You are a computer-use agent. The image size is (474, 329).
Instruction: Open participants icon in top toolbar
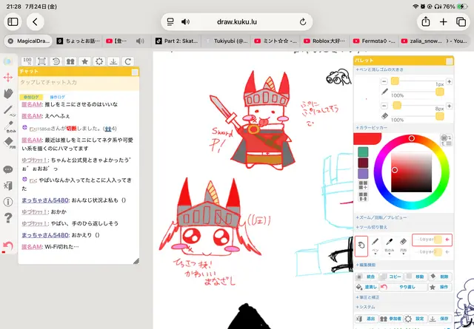tap(70, 61)
